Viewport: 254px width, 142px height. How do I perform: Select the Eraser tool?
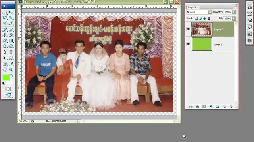click(5, 41)
